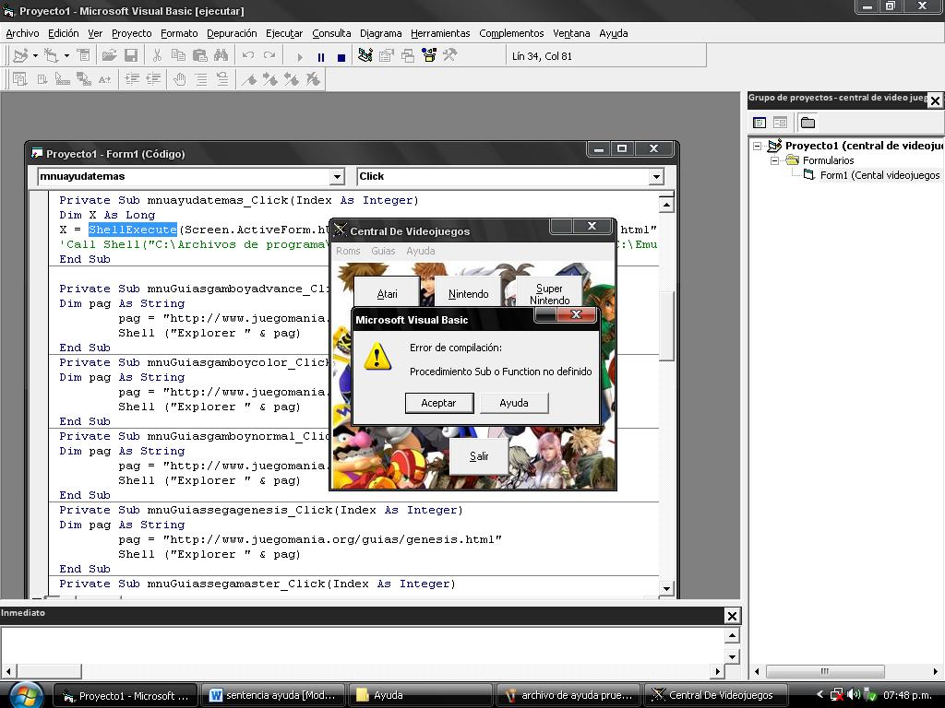Click the Clear All Bookmarks icon

(313, 79)
